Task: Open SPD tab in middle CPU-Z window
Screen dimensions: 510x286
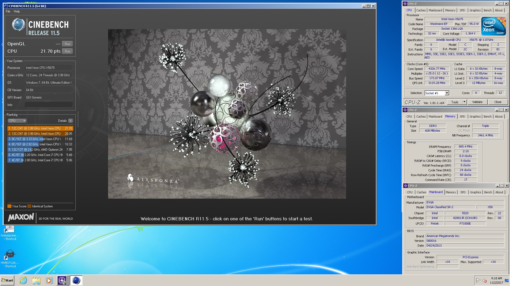Action: [x=462, y=117]
